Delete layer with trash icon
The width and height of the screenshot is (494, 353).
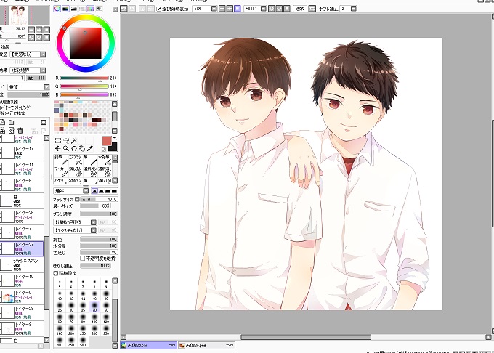(20, 130)
